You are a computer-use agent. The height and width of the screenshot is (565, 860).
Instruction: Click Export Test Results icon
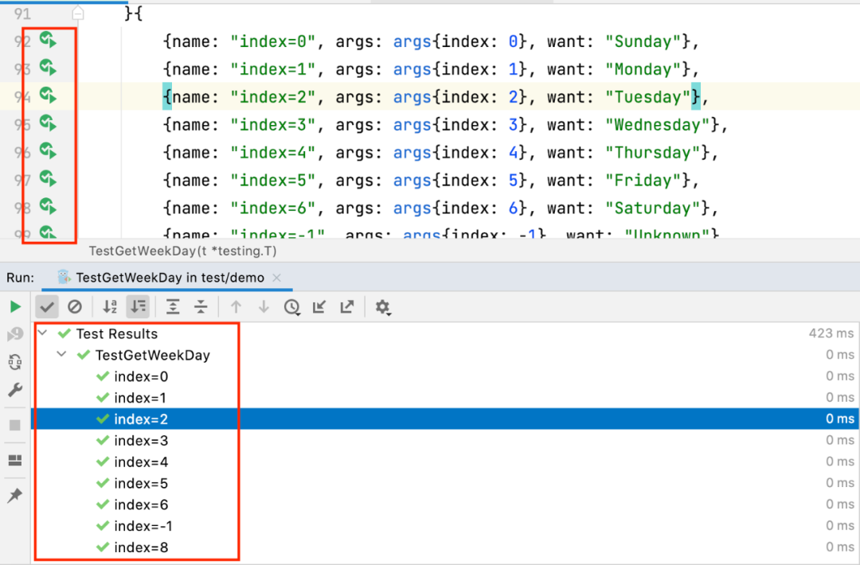[x=347, y=306]
